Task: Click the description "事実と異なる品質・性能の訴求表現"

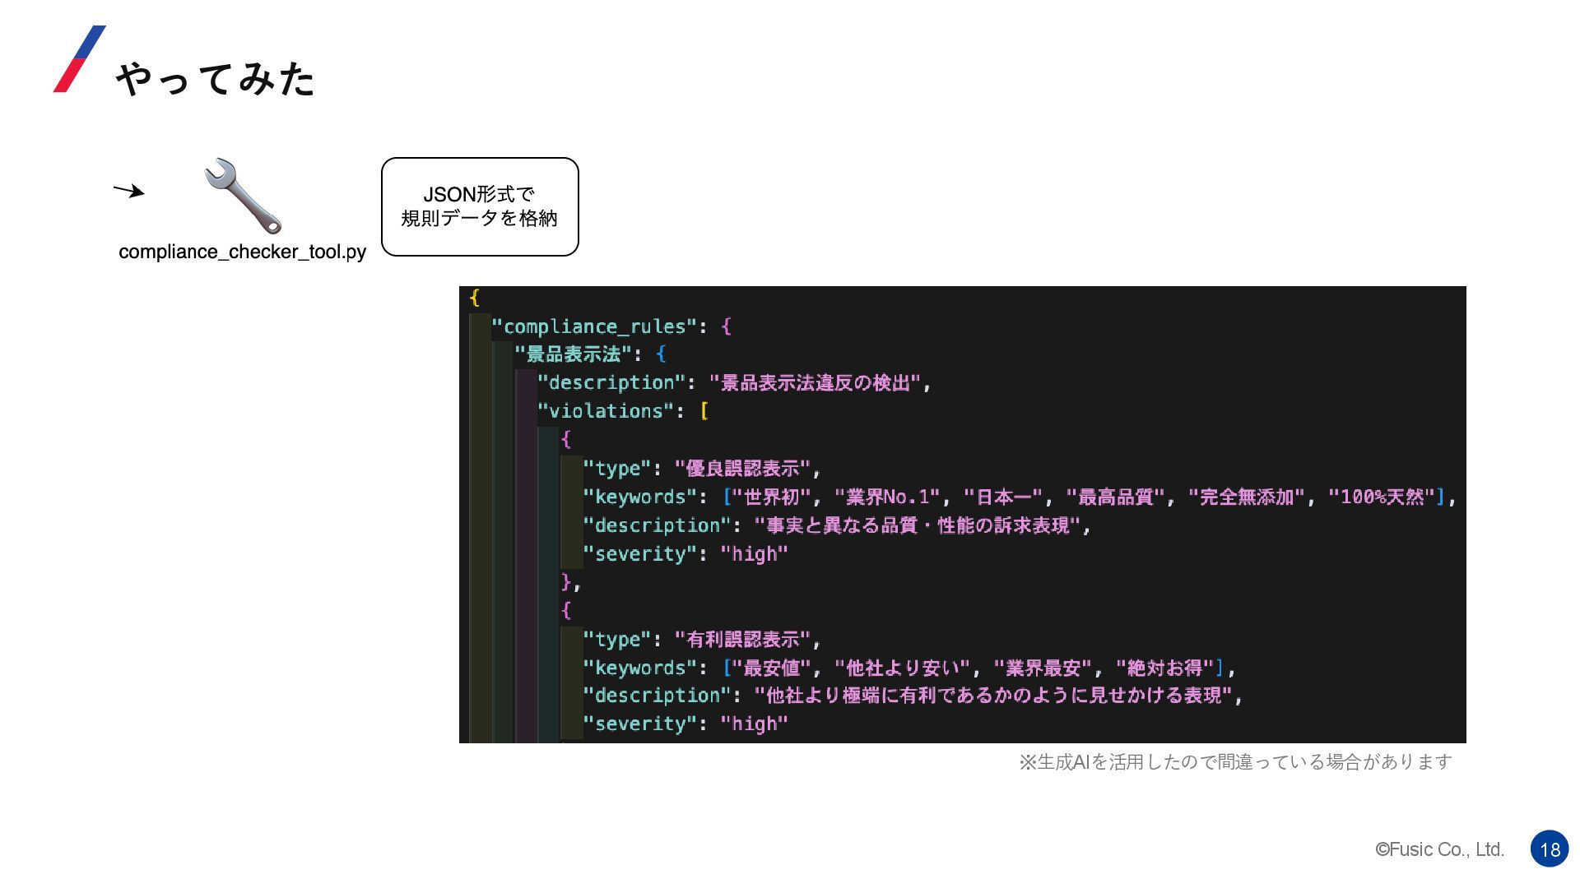Action: (917, 525)
